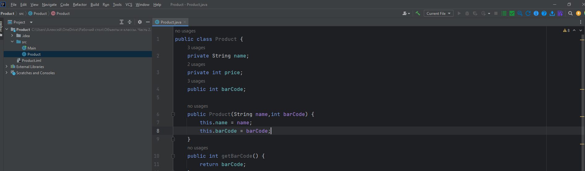The width and height of the screenshot is (585, 171).
Task: Open the Navigate menu
Action: coord(49,5)
